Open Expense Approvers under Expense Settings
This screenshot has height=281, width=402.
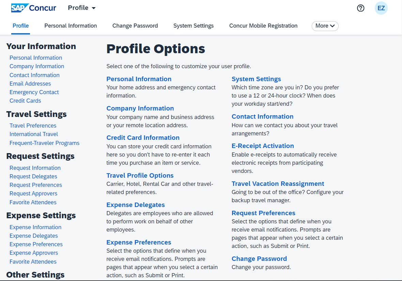(33, 253)
